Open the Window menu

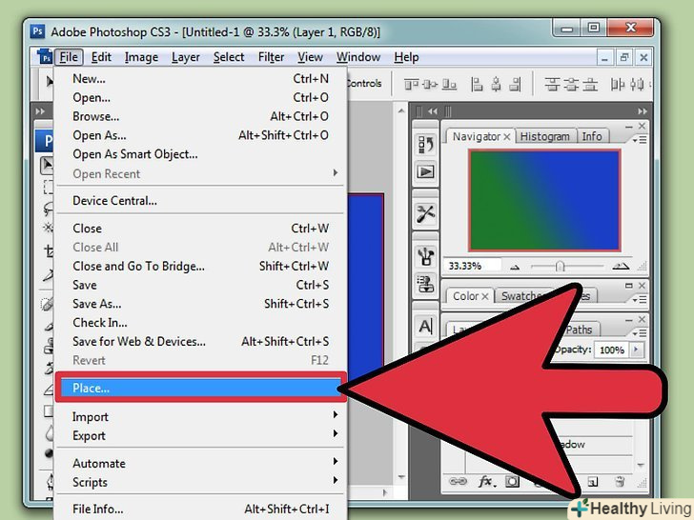point(358,57)
